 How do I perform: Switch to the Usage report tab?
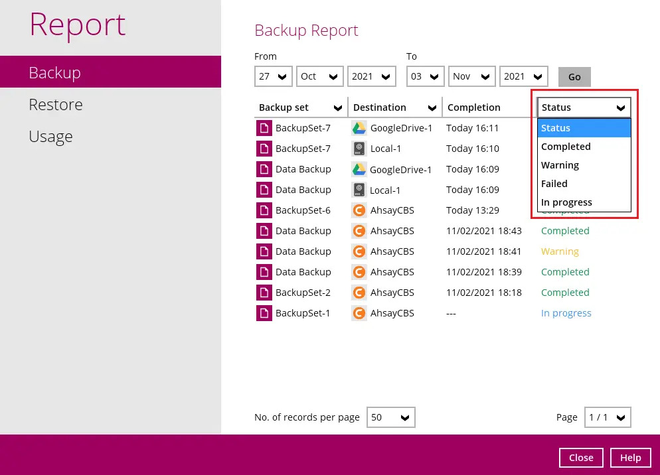tap(50, 137)
